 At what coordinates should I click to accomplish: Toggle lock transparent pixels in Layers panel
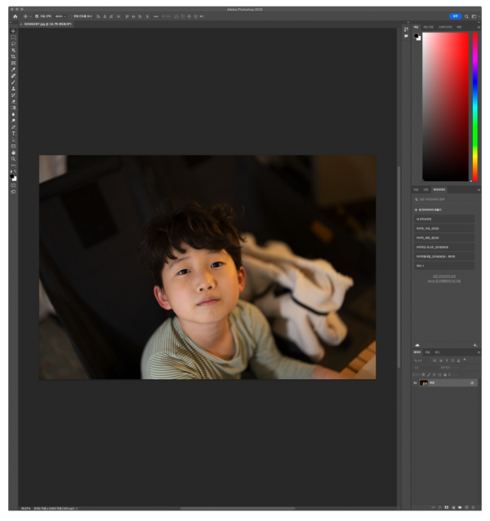[x=423, y=374]
